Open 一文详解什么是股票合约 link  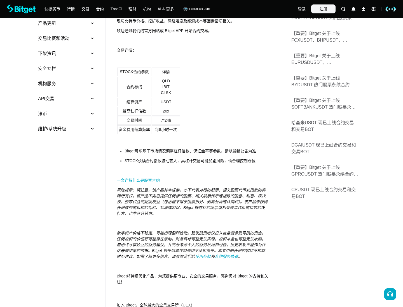click(x=138, y=180)
